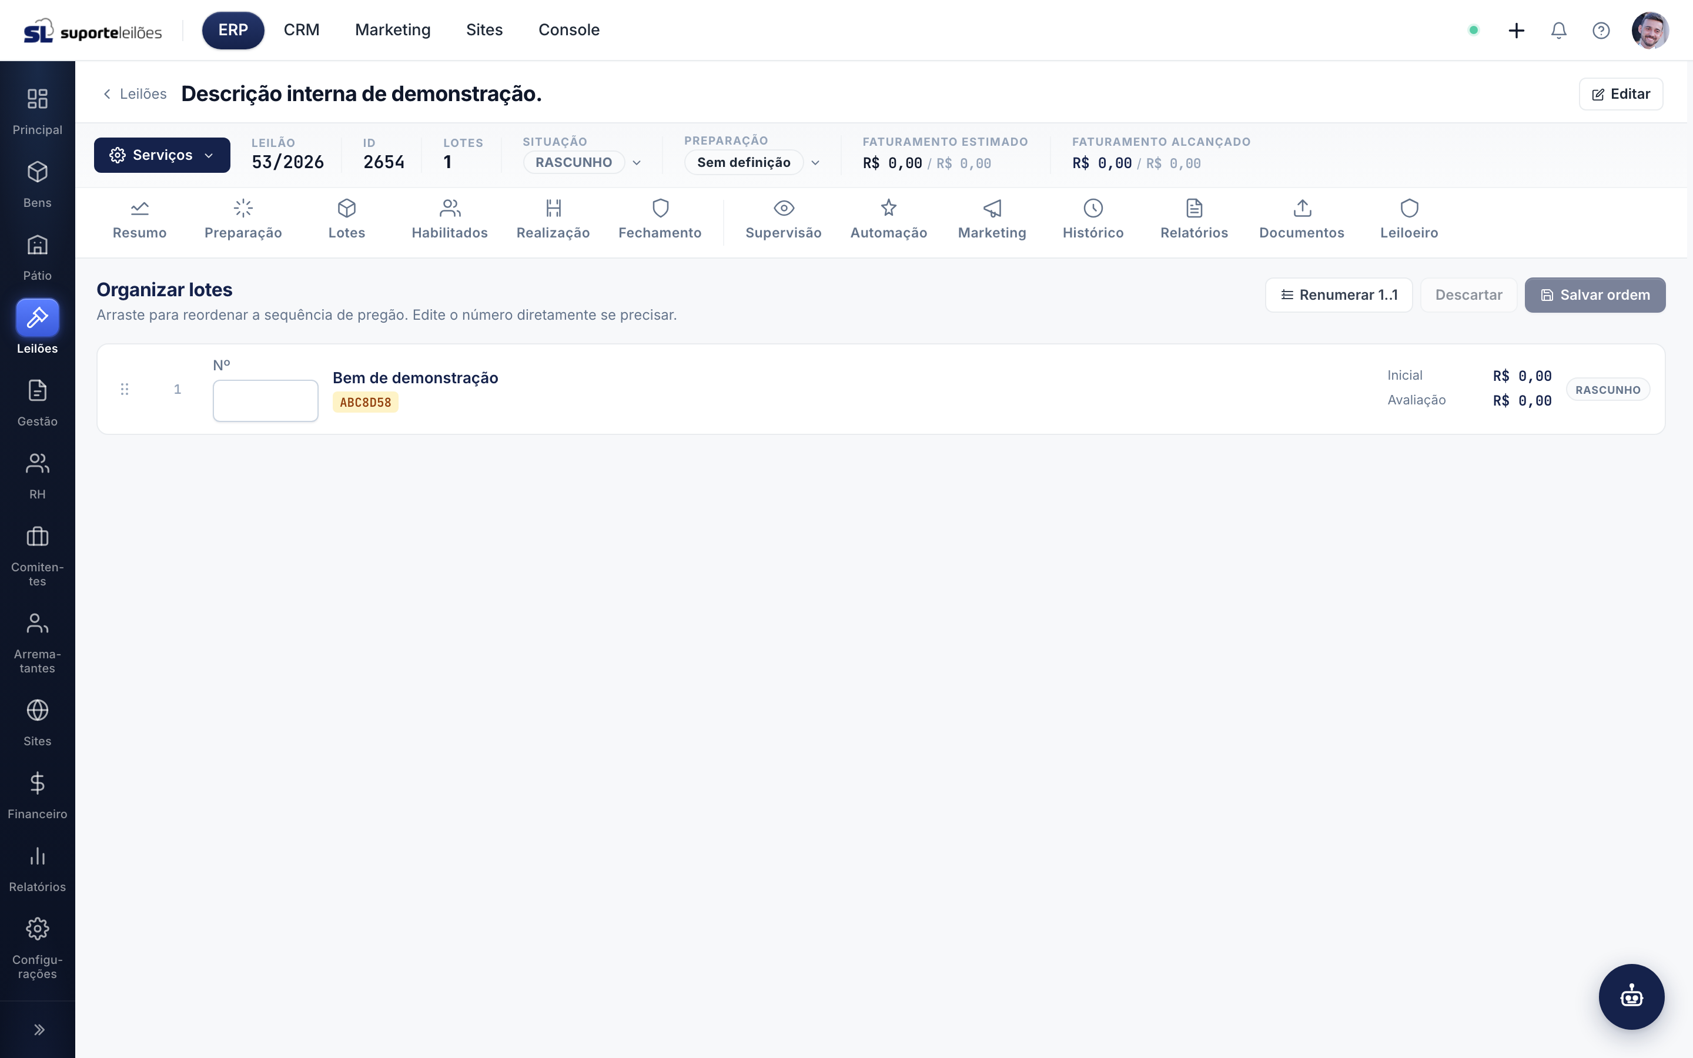This screenshot has width=1693, height=1058.
Task: Click the ID value 2654
Action: point(383,162)
